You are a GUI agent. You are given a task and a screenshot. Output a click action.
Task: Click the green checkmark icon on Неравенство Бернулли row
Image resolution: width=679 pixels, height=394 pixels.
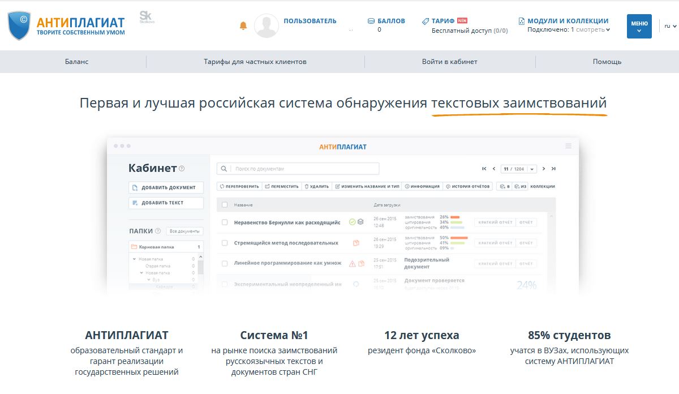pyautogui.click(x=352, y=222)
